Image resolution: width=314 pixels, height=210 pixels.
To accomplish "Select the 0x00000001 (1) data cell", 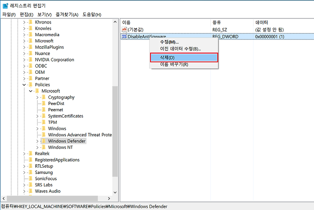I will [270, 37].
